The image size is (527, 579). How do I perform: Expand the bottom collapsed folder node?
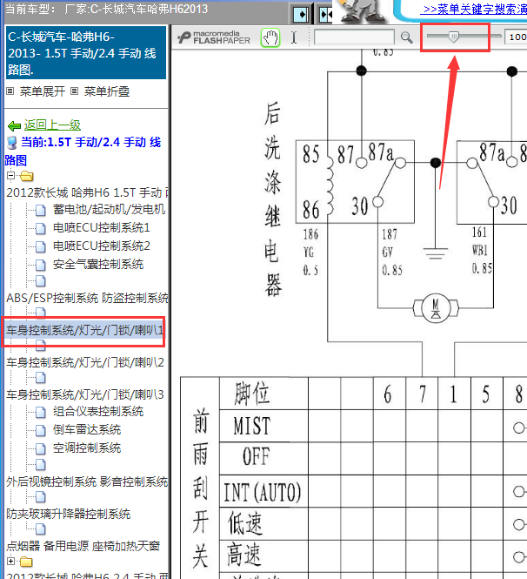click(x=10, y=562)
